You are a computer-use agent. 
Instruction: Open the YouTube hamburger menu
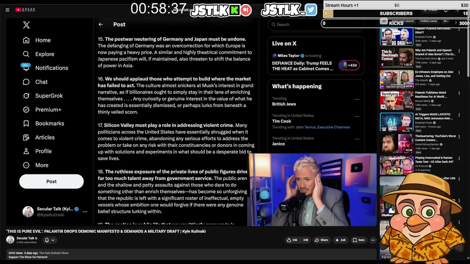[x=7, y=10]
